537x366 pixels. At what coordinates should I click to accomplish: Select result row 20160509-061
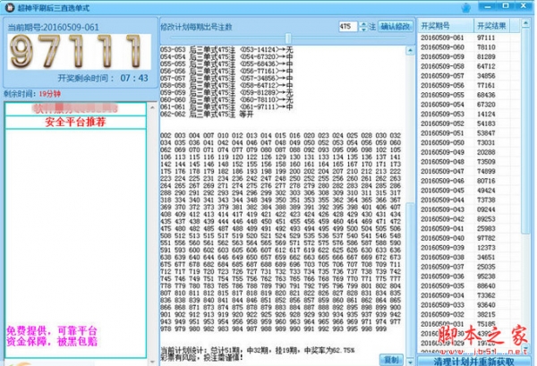469,38
